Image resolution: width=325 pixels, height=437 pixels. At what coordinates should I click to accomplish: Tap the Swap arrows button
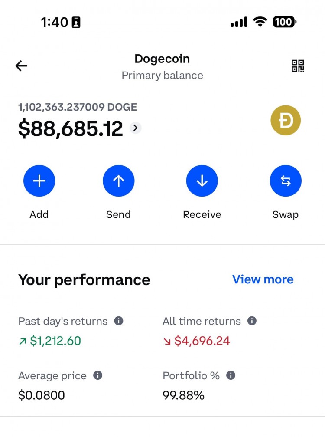click(x=286, y=181)
